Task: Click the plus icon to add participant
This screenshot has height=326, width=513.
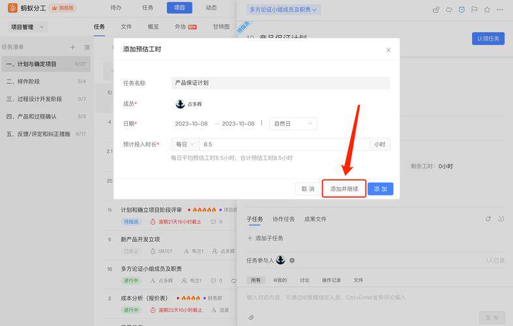Action: pyautogui.click(x=292, y=261)
